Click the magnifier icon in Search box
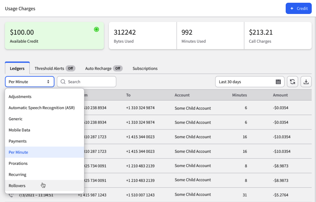 pos(63,82)
